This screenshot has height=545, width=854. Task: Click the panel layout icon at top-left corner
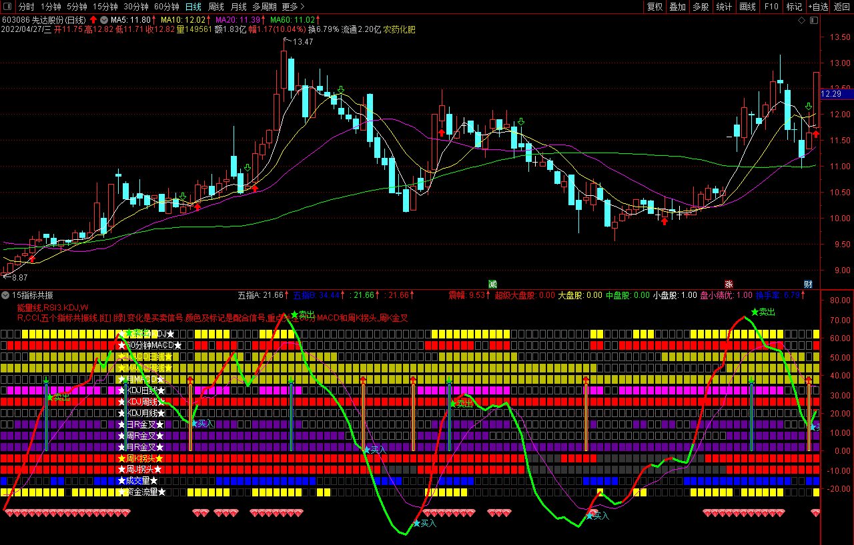coord(7,7)
